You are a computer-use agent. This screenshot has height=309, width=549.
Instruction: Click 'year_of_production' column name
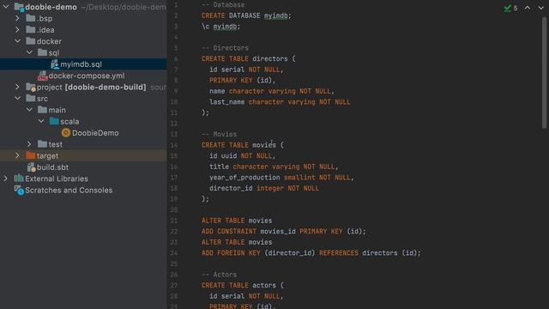pos(244,178)
